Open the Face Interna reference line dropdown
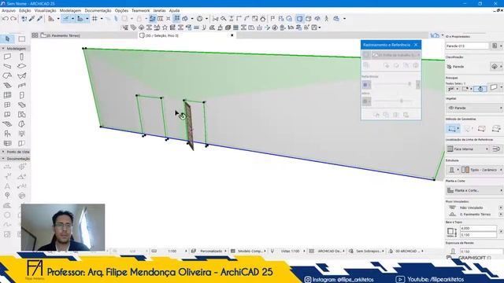 (x=468, y=149)
